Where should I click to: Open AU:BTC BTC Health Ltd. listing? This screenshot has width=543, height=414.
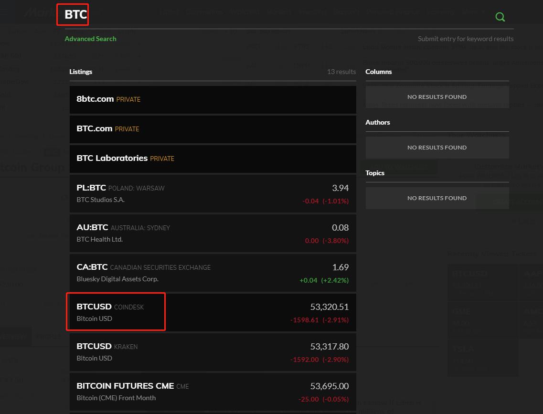(x=213, y=233)
